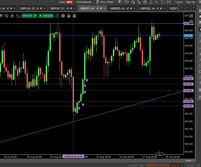Duplicate the GBPNZD, h4 chart tab

(x=131, y=8)
